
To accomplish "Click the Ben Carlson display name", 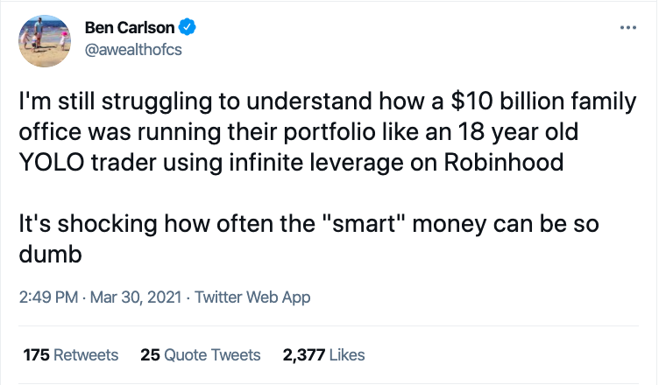I will pos(130,28).
